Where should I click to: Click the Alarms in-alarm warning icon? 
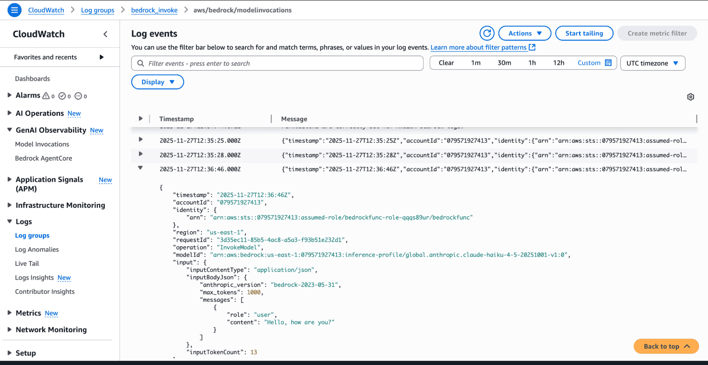(46, 96)
